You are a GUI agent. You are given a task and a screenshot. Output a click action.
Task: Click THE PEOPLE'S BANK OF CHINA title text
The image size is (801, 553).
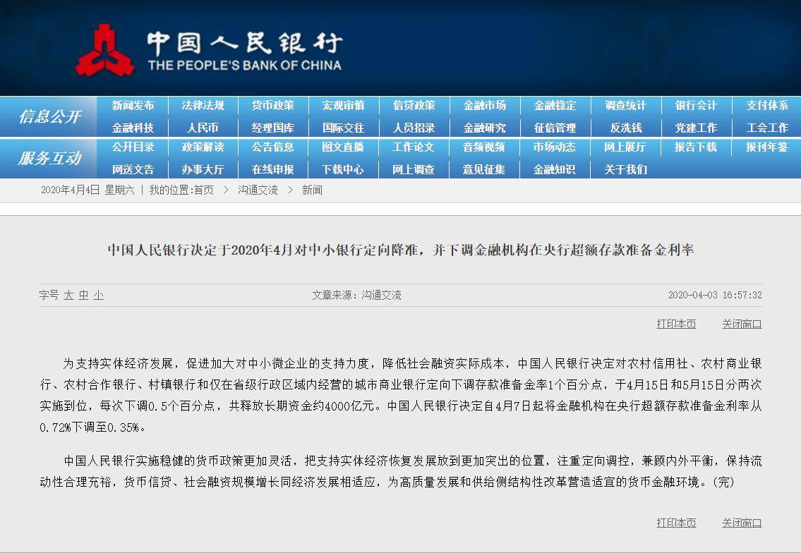pyautogui.click(x=245, y=66)
